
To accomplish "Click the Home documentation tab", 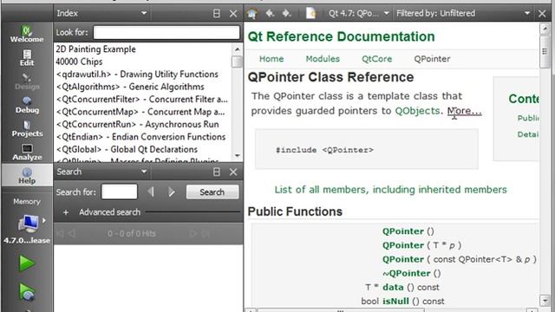I will click(271, 59).
